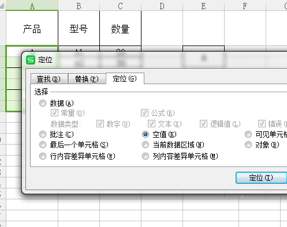Pick 最后一个单元格(S) radio option
Screen dimensions: 287x227
pyautogui.click(x=43, y=145)
